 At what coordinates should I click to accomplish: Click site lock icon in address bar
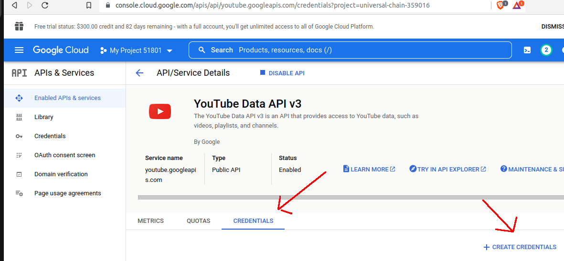[x=107, y=5]
